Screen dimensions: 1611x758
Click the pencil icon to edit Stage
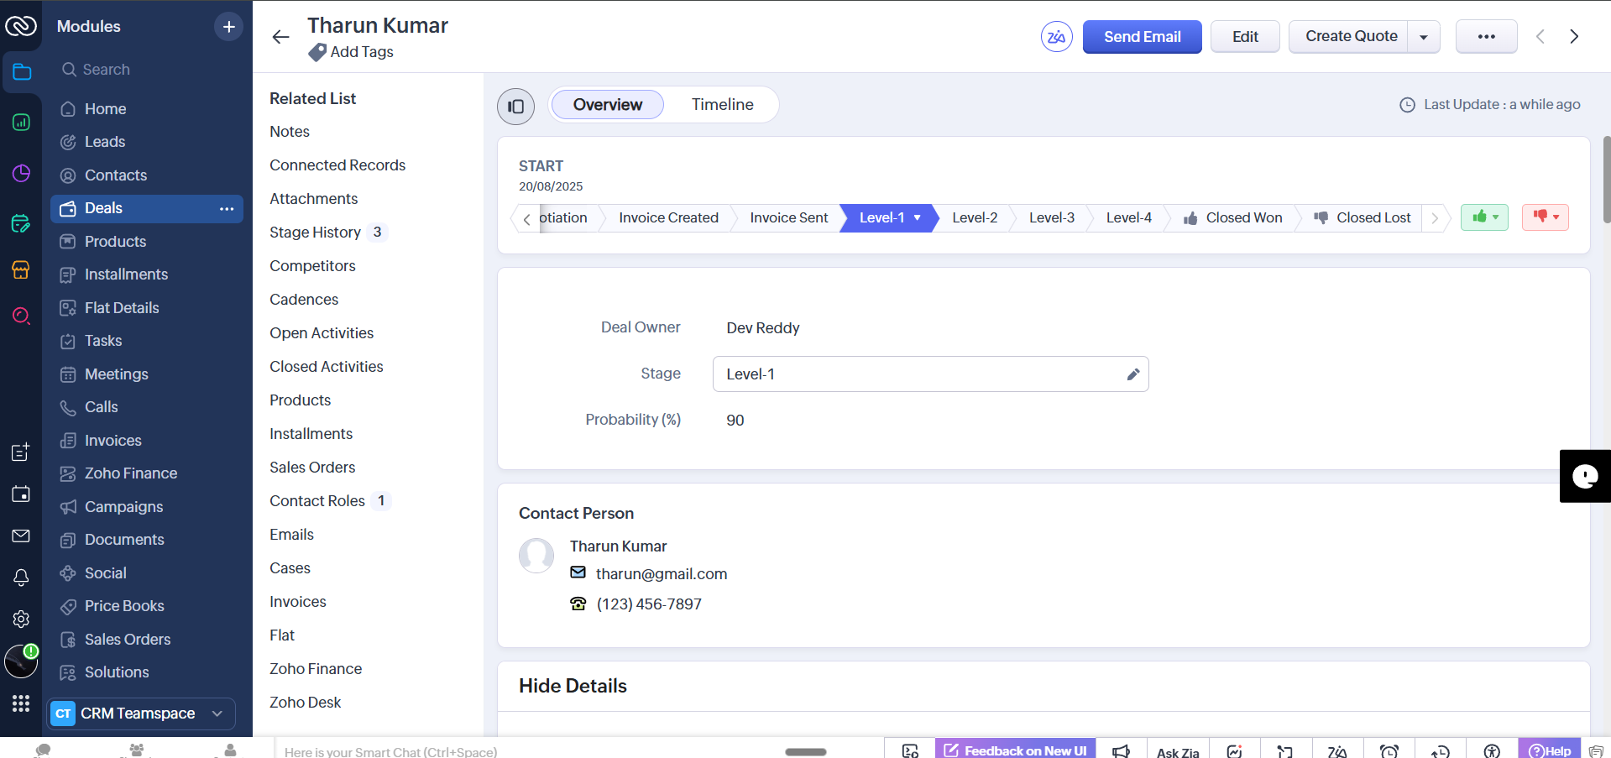[1132, 374]
